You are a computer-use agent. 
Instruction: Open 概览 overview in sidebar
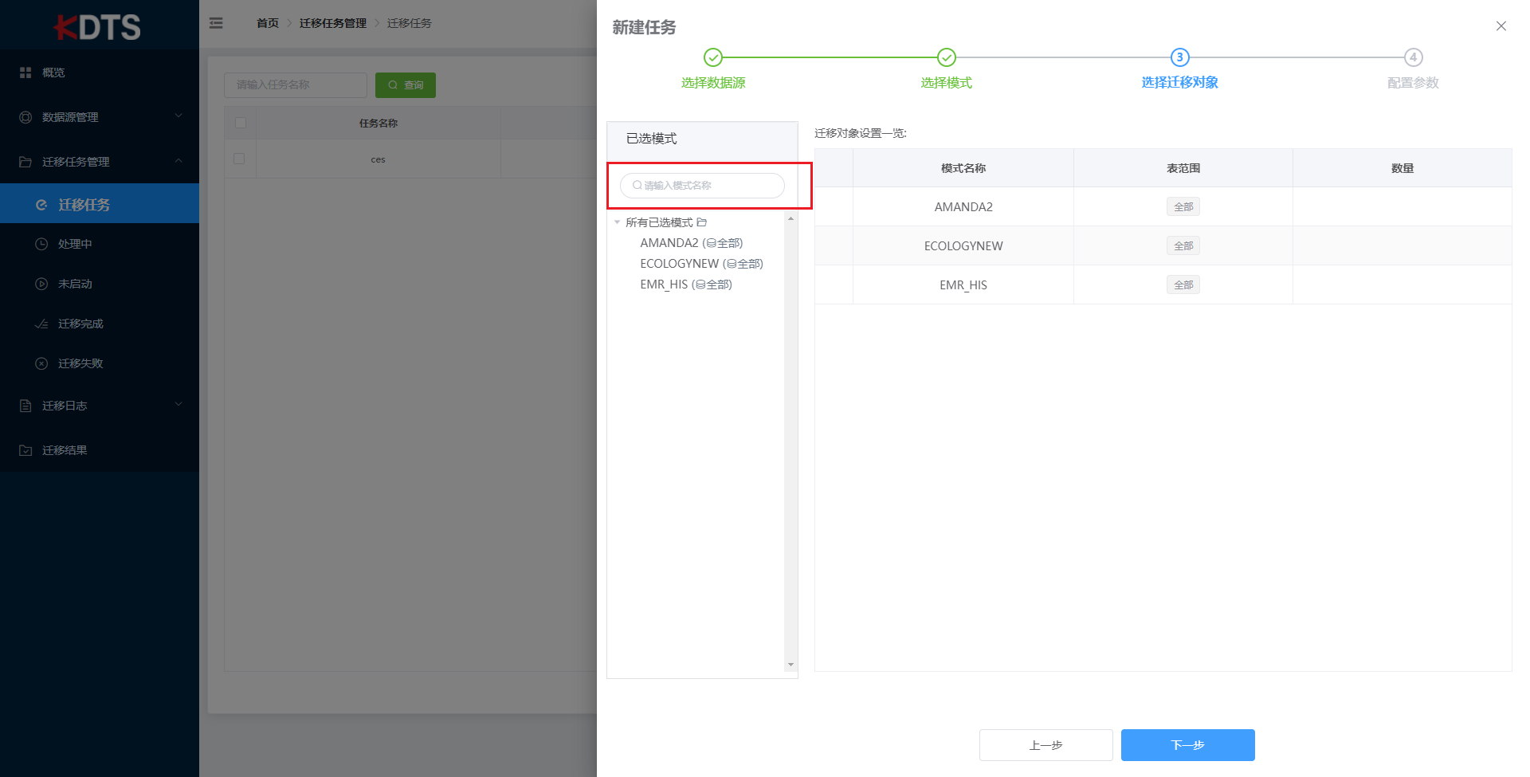tap(100, 73)
